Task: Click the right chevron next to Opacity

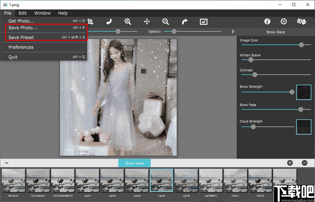Action: (233, 31)
